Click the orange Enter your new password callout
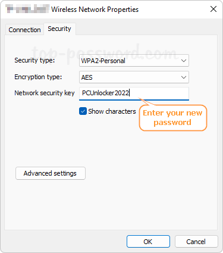Image resolution: width=223 pixels, height=253 pixels. [173, 118]
